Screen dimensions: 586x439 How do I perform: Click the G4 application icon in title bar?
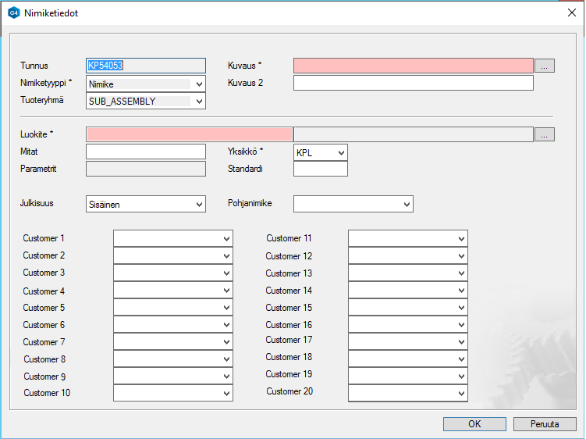click(x=13, y=13)
